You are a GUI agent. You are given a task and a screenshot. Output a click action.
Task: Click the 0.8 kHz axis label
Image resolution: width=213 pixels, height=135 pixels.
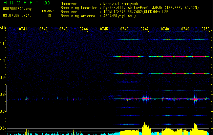tap(3, 94)
